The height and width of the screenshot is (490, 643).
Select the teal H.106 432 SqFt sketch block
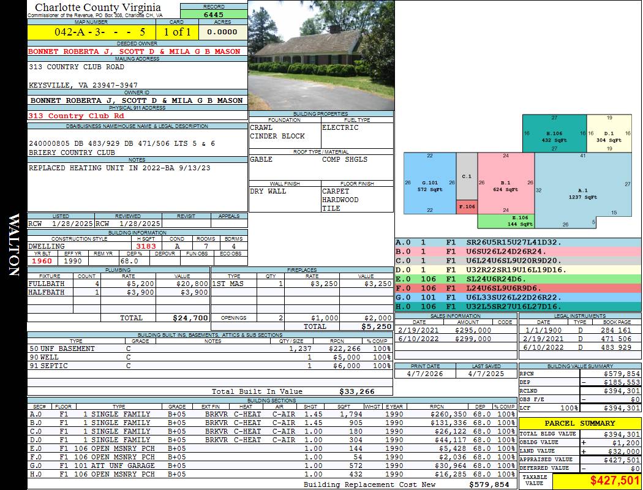click(x=554, y=136)
